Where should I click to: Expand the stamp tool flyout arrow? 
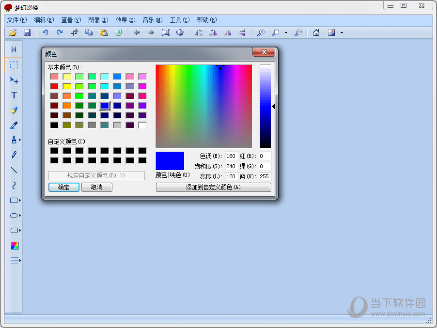tap(20, 140)
